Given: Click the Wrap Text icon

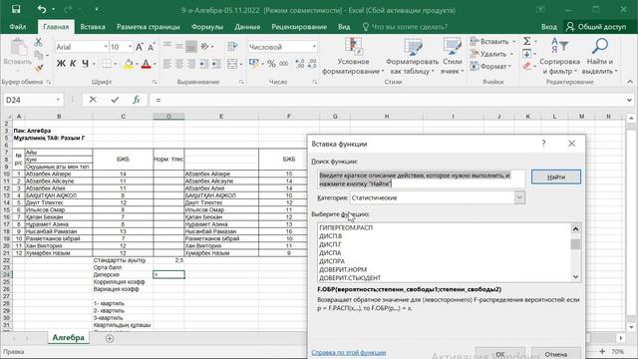Looking at the screenshot, I should [x=232, y=47].
